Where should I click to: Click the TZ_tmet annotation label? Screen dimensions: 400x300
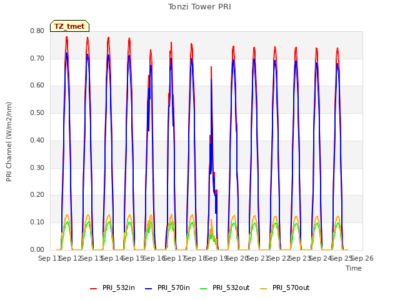(x=69, y=26)
